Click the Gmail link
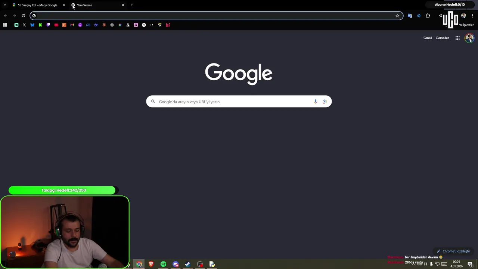Image resolution: width=478 pixels, height=269 pixels. point(428,38)
